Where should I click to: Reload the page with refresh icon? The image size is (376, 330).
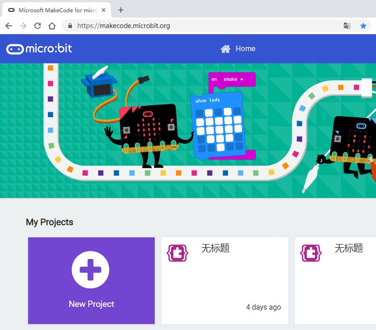click(x=38, y=26)
